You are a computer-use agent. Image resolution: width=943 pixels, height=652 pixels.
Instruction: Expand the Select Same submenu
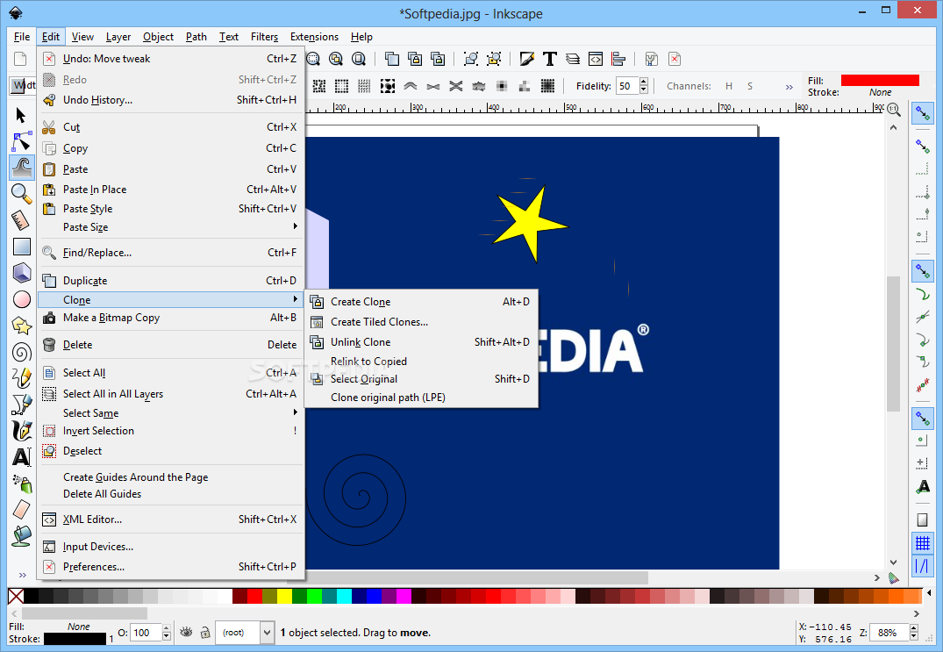click(171, 412)
